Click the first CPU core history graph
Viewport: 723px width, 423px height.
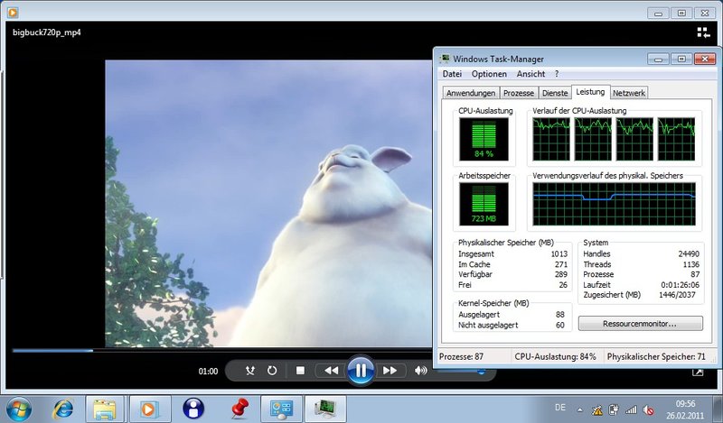551,139
